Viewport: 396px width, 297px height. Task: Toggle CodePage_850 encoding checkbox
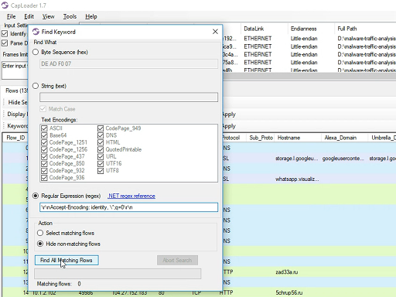(x=44, y=163)
